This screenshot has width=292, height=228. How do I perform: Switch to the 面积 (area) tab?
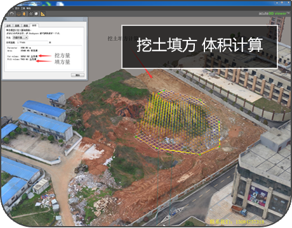[26, 25]
